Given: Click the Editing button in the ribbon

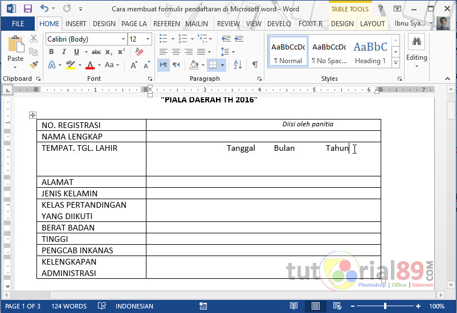Looking at the screenshot, I should [x=417, y=50].
